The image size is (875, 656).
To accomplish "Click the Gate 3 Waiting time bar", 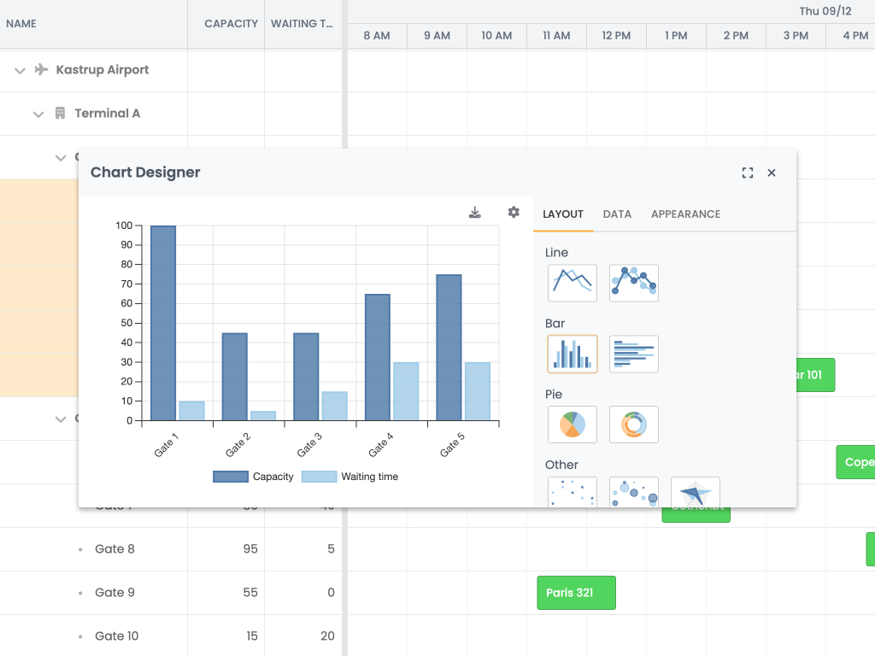I will (335, 406).
